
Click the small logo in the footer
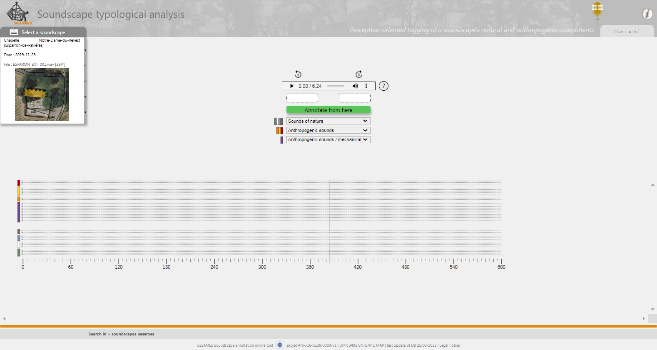tap(280, 345)
